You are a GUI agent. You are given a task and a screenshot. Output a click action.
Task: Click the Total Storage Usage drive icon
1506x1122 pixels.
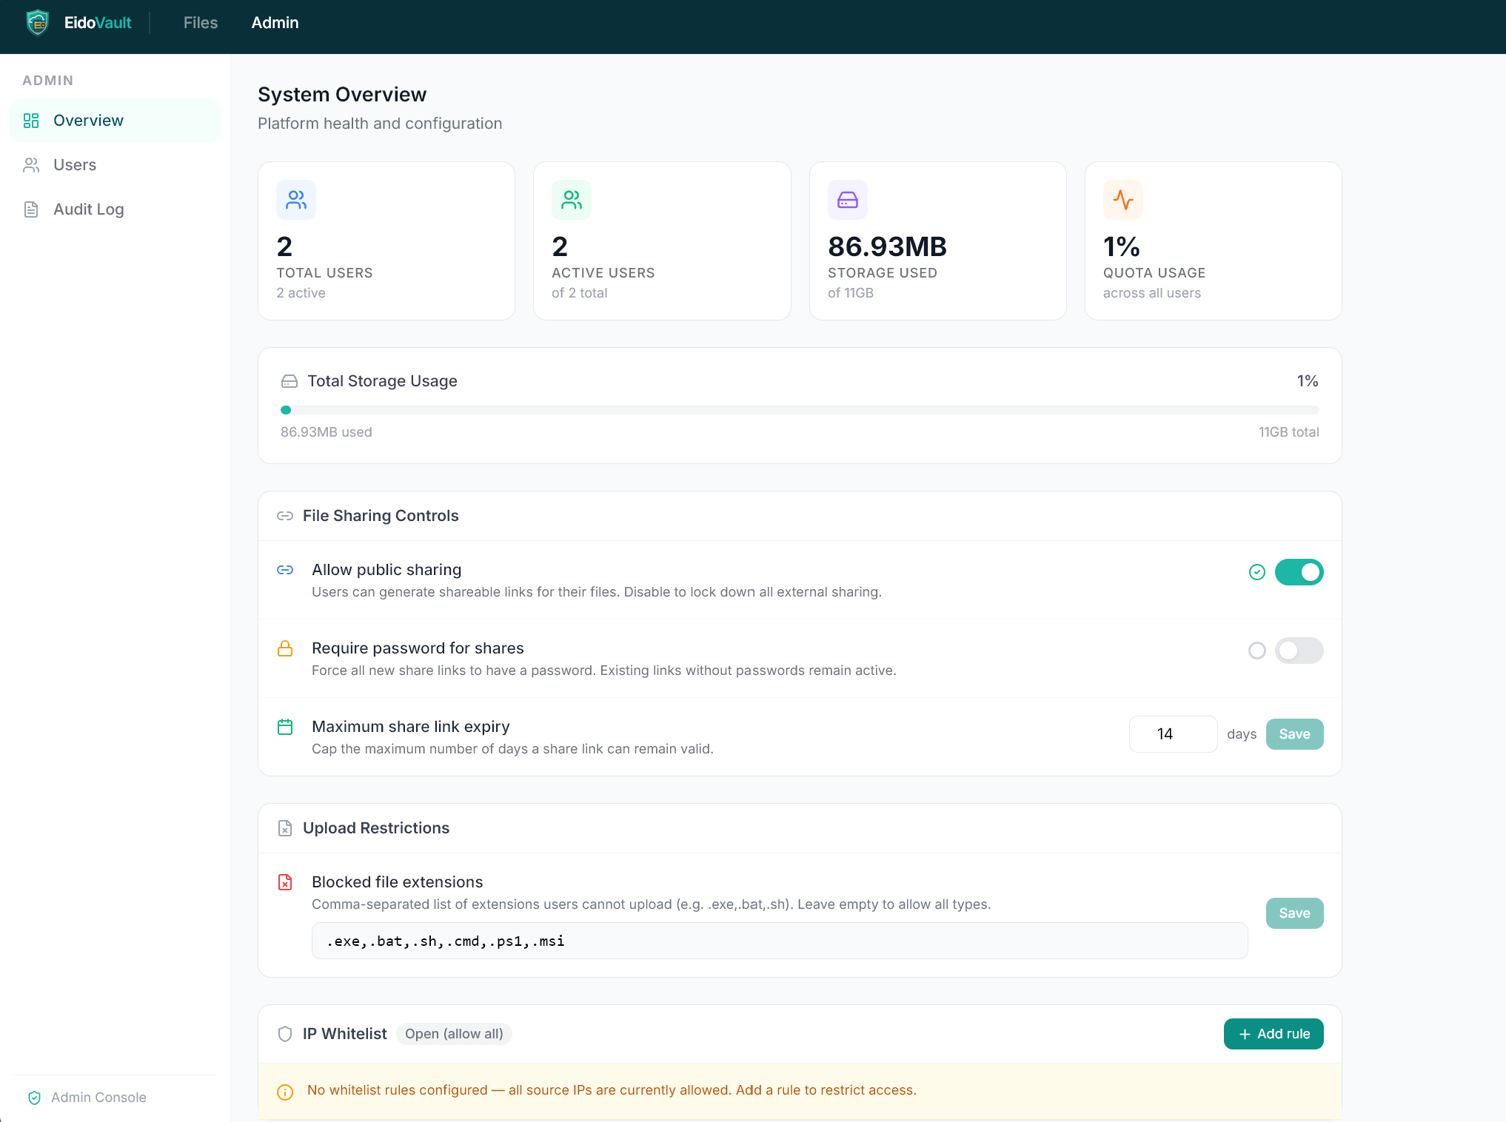[290, 381]
